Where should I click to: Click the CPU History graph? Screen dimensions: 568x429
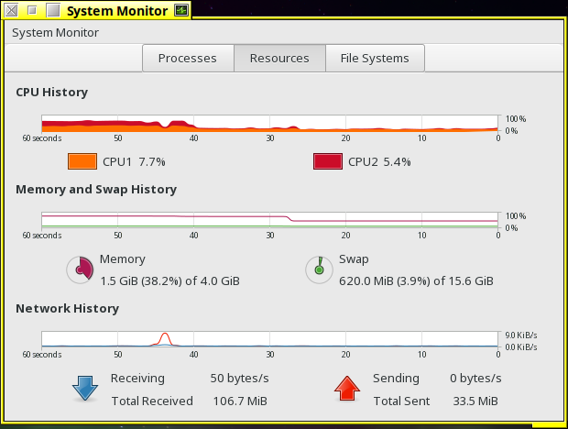(270, 123)
